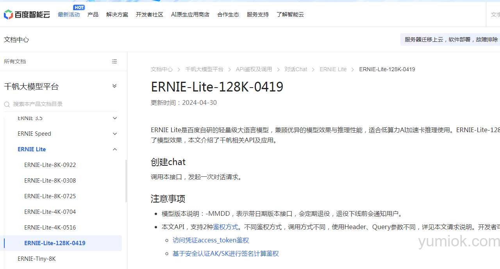
Task: Click the 文档中心 header title
Action: coord(16,39)
